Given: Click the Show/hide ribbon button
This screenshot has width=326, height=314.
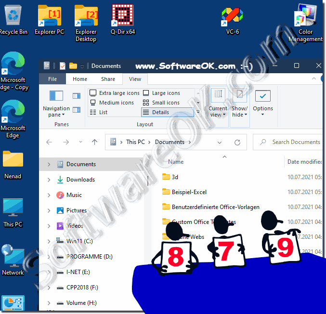Looking at the screenshot, I should (x=239, y=106).
